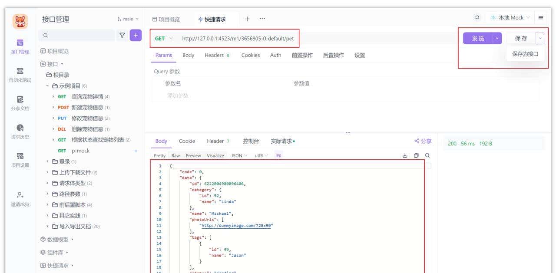Click the purple plus button to add API
The width and height of the screenshot is (556, 273).
(136, 35)
